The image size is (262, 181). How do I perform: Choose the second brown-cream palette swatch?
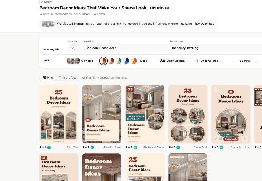[111, 61]
